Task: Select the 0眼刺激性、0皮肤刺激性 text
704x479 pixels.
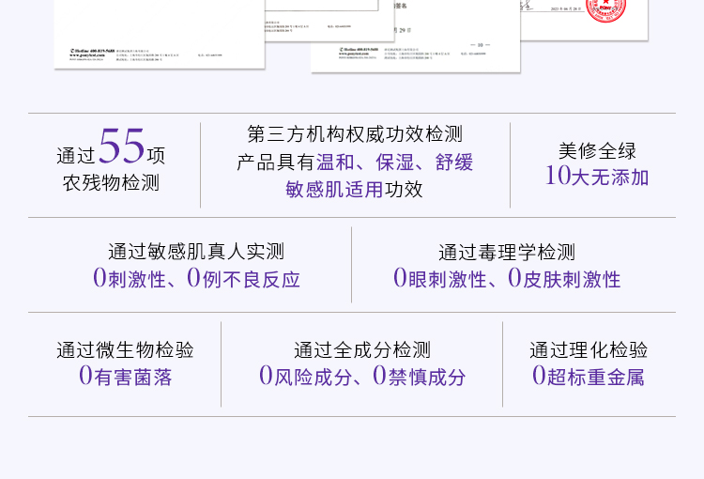Action: pos(507,279)
